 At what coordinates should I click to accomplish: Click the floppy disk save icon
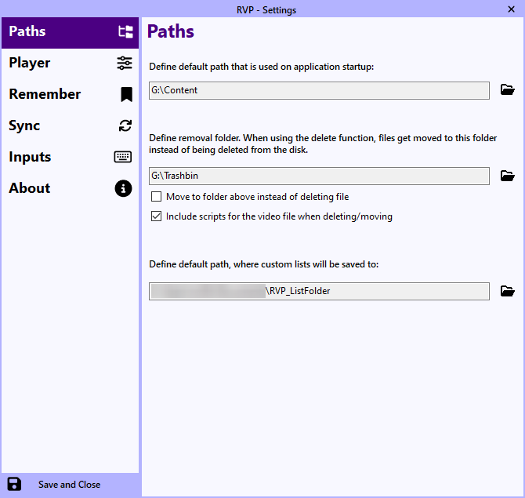tap(14, 484)
